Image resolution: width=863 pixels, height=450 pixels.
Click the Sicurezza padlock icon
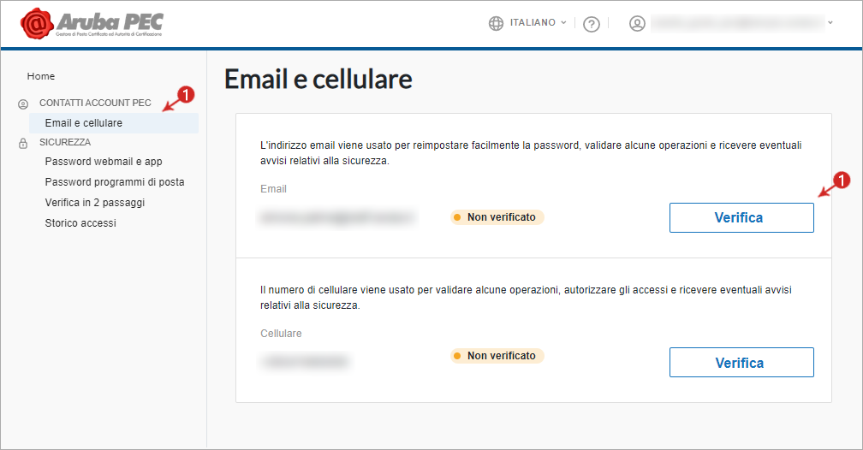pos(23,143)
